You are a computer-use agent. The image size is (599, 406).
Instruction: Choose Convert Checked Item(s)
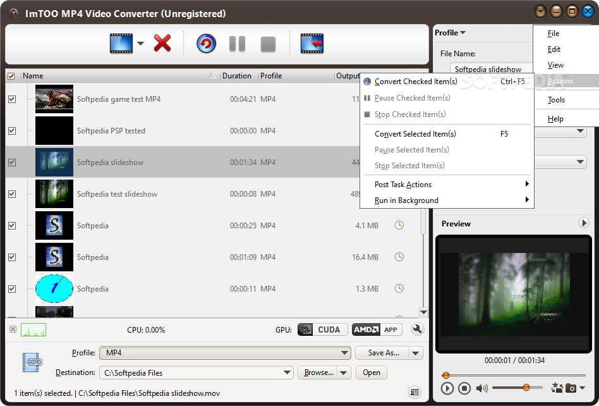[x=447, y=82]
